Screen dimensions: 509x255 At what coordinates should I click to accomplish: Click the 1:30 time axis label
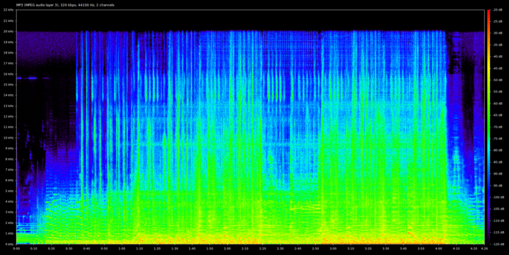pyautogui.click(x=175, y=249)
